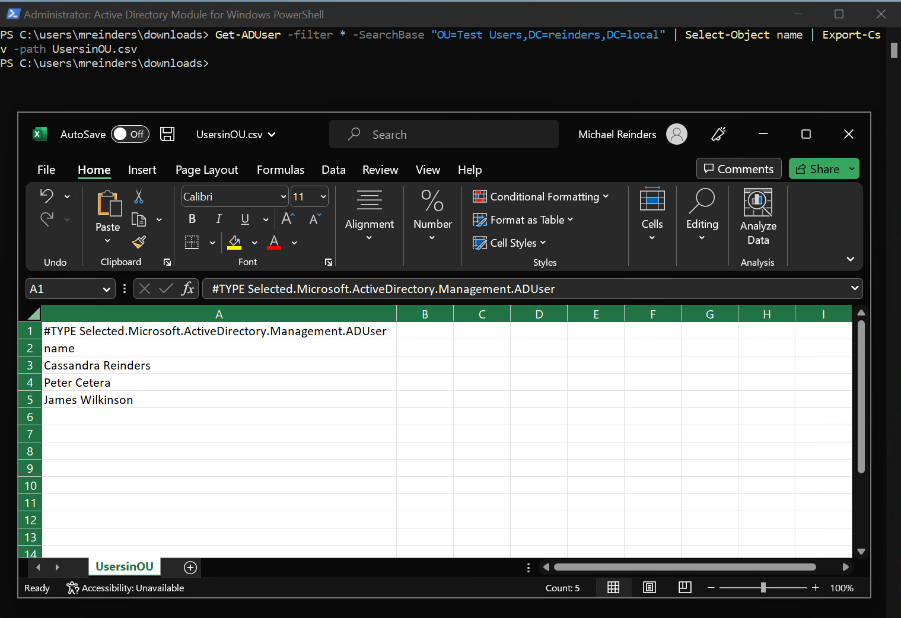Save the workbook with the save icon
901x618 pixels.
click(167, 134)
